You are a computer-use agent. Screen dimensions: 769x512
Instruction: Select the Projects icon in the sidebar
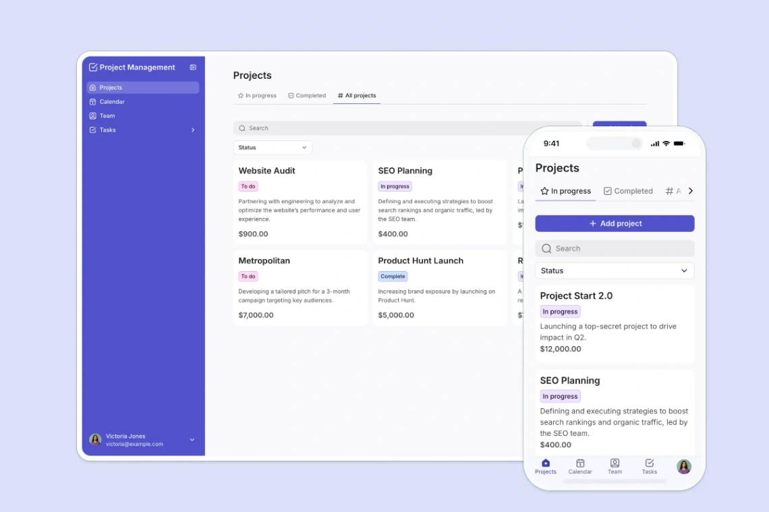92,87
